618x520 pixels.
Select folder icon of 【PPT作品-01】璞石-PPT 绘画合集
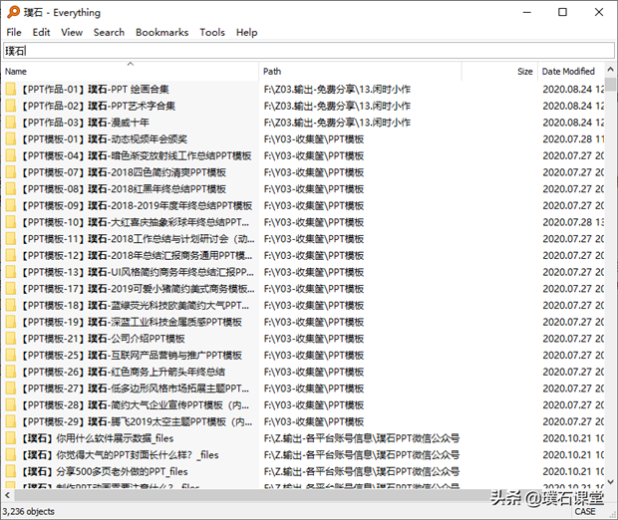pos(11,89)
